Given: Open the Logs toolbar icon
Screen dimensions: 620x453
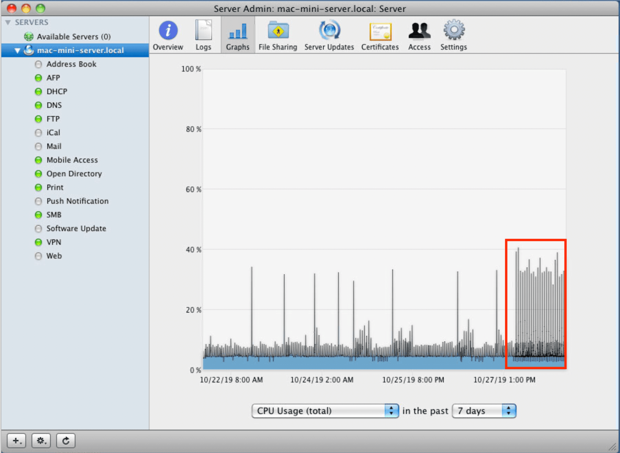Looking at the screenshot, I should (203, 30).
